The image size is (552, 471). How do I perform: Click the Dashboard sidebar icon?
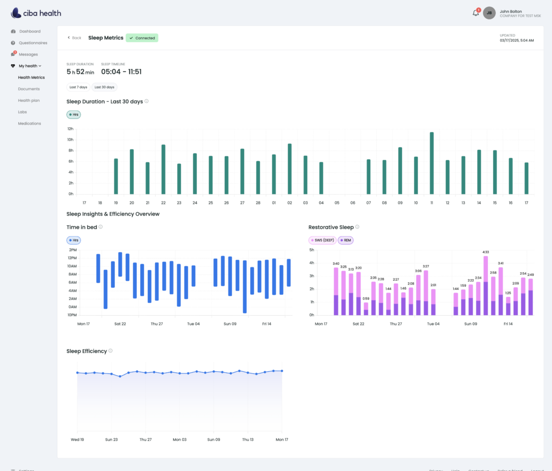coord(13,31)
